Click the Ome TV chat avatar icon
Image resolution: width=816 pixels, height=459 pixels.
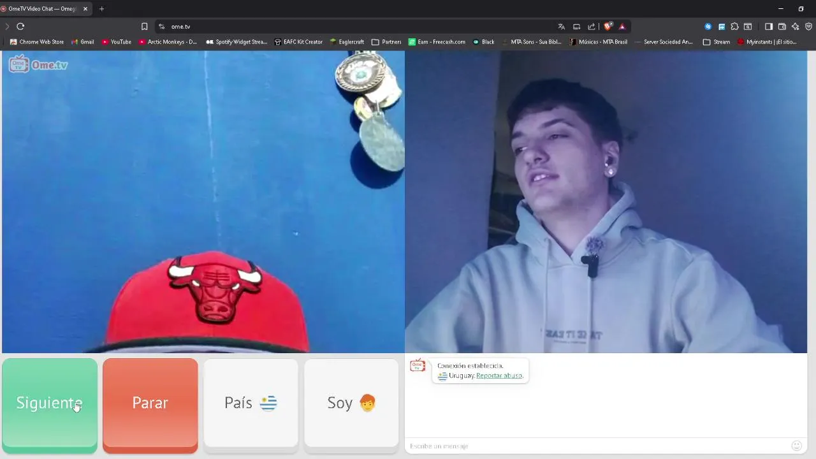click(x=418, y=366)
